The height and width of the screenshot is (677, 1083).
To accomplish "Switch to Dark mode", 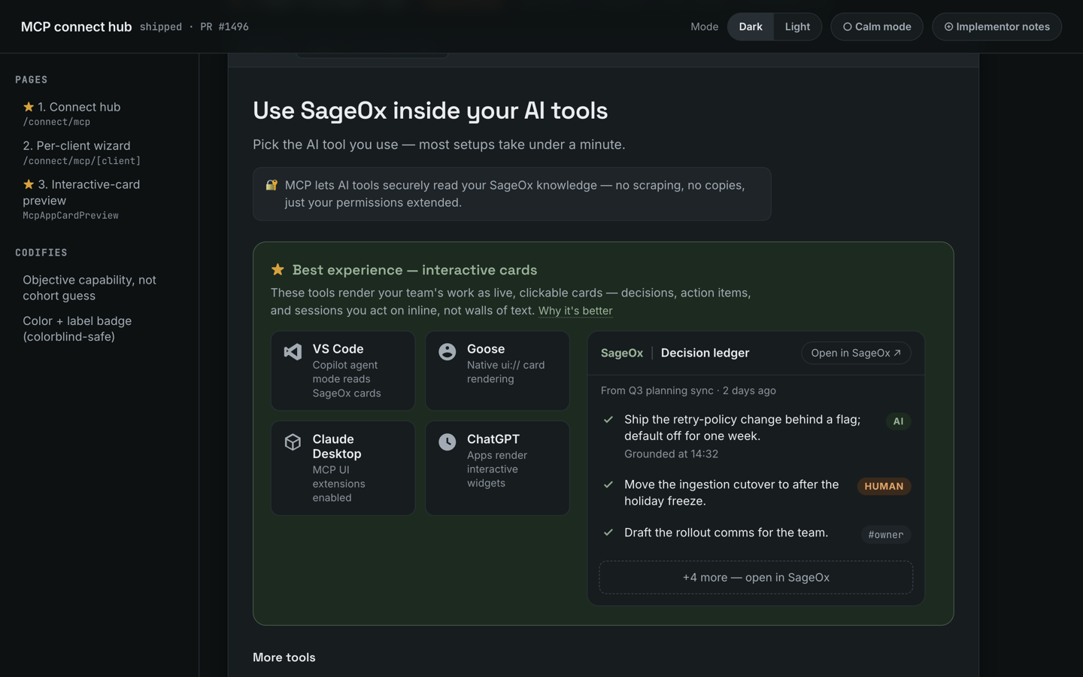I will pyautogui.click(x=751, y=27).
